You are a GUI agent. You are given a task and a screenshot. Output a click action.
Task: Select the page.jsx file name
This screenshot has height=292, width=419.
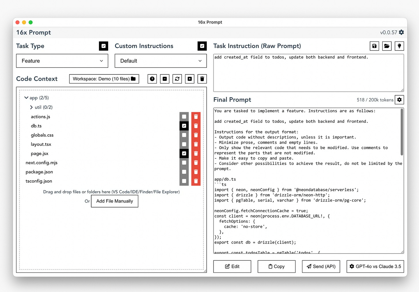40,153
